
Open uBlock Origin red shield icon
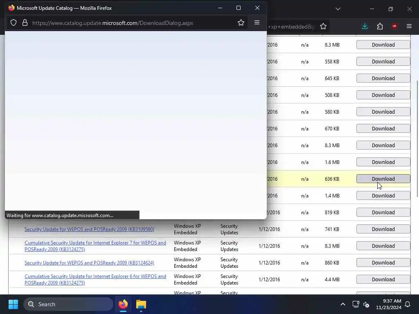tap(394, 26)
